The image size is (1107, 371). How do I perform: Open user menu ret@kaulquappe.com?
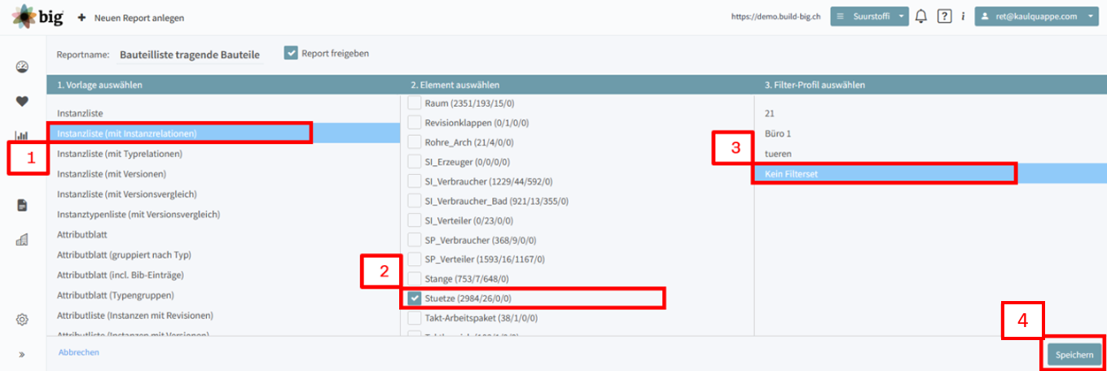pyautogui.click(x=1037, y=16)
